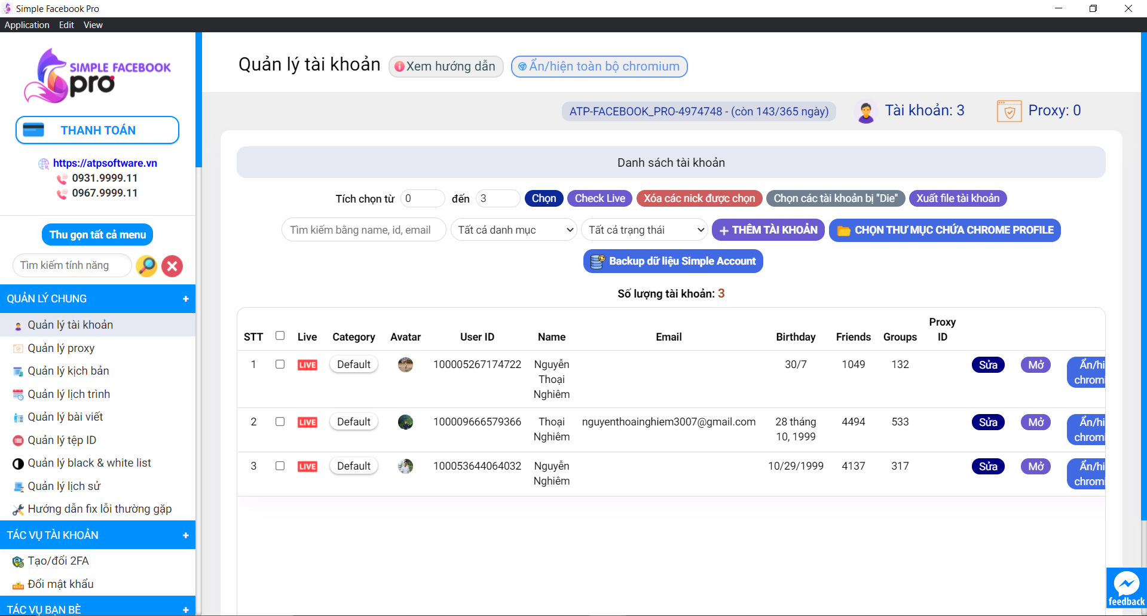
Task: Click the Tạo/đổi 2FA sidebar icon
Action: 18,562
